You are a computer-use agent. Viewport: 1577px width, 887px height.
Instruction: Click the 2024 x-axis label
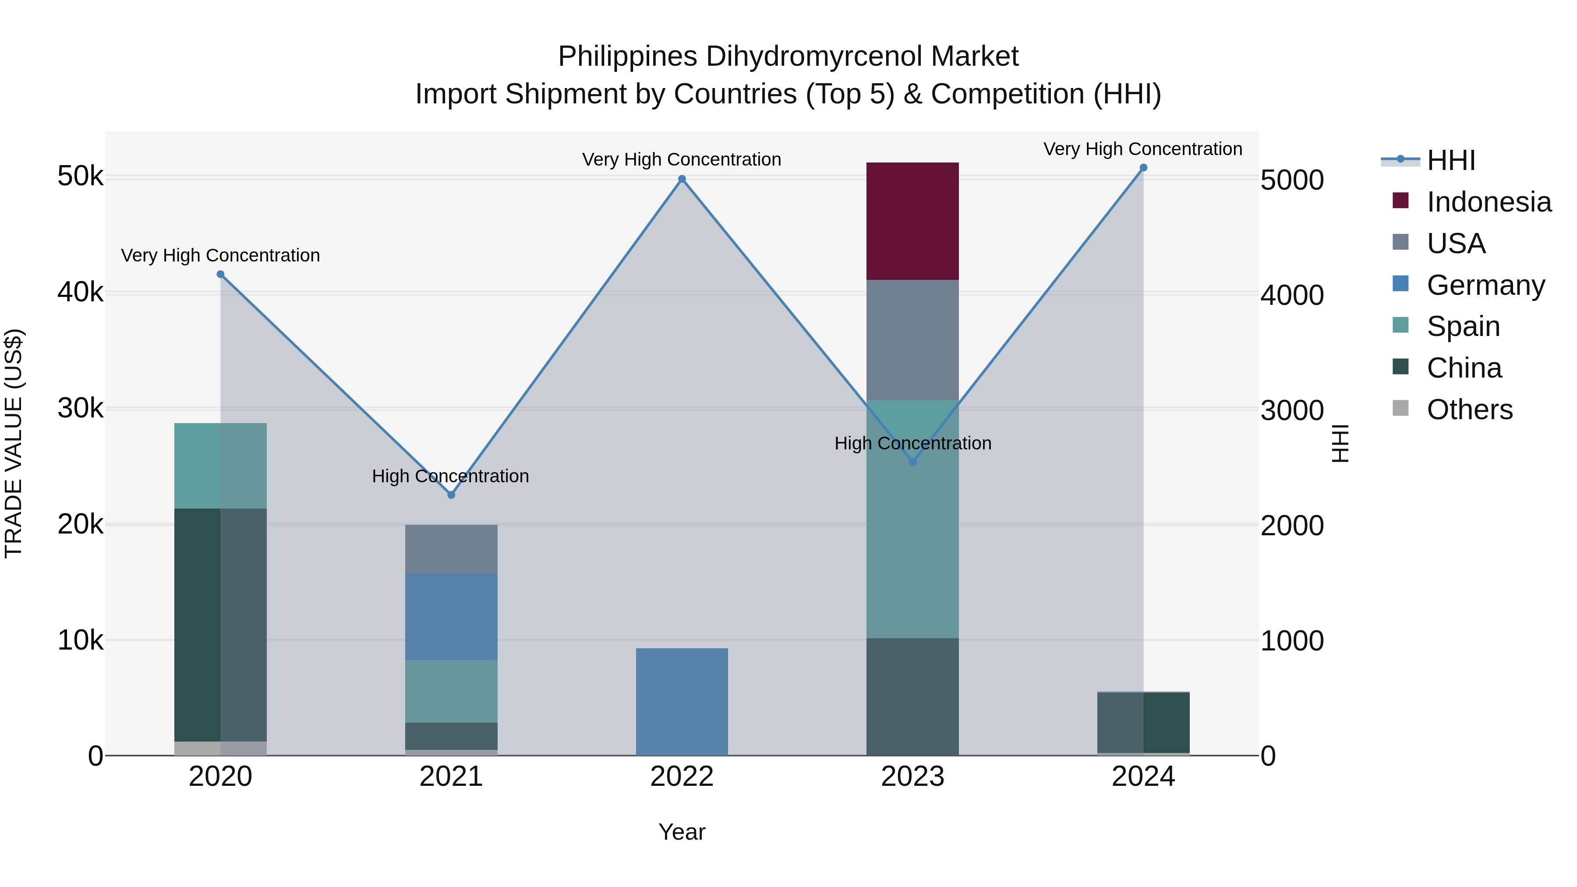click(x=1143, y=777)
